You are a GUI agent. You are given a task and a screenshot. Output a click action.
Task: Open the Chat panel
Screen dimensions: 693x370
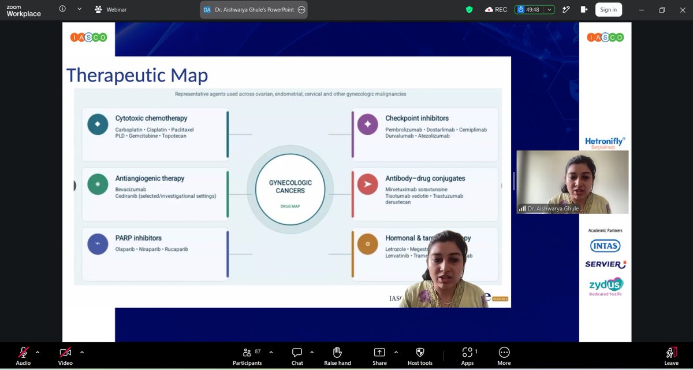click(297, 356)
